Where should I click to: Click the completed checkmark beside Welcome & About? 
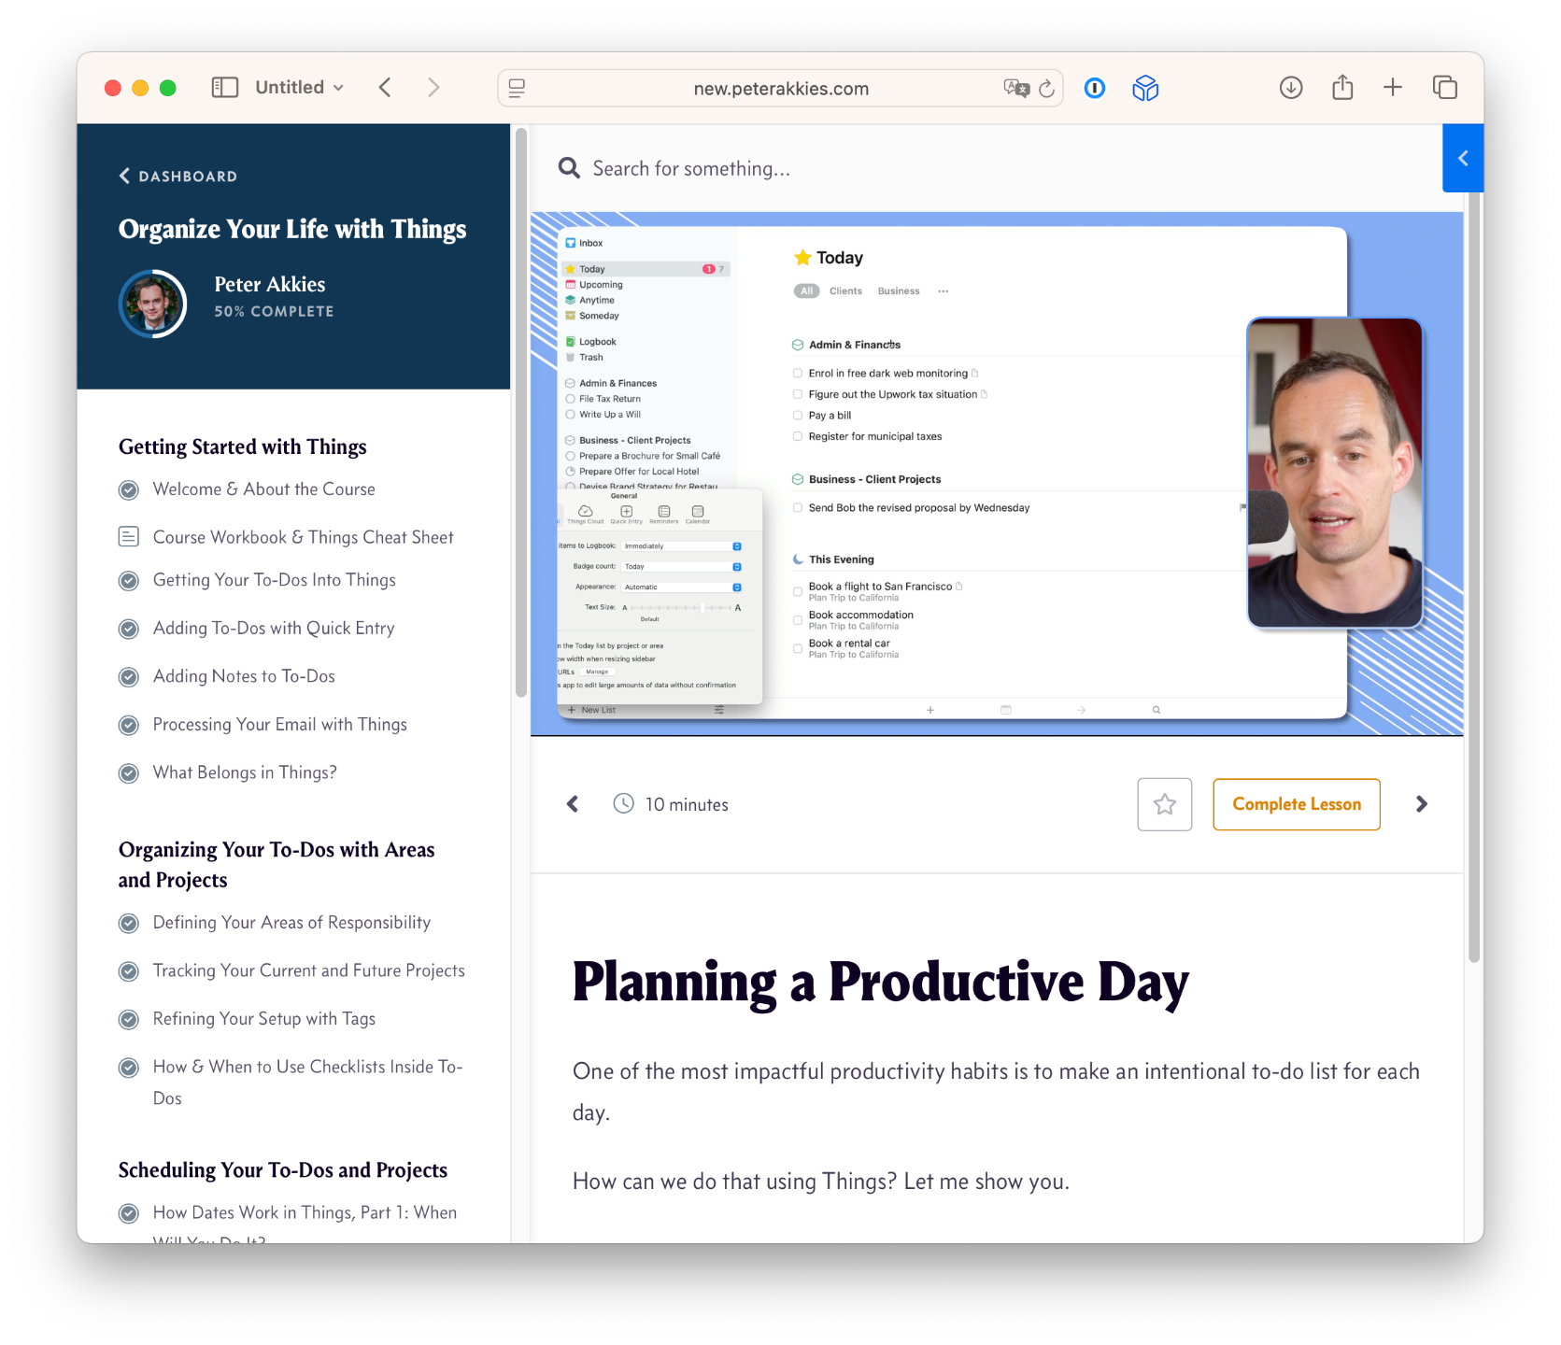[129, 489]
